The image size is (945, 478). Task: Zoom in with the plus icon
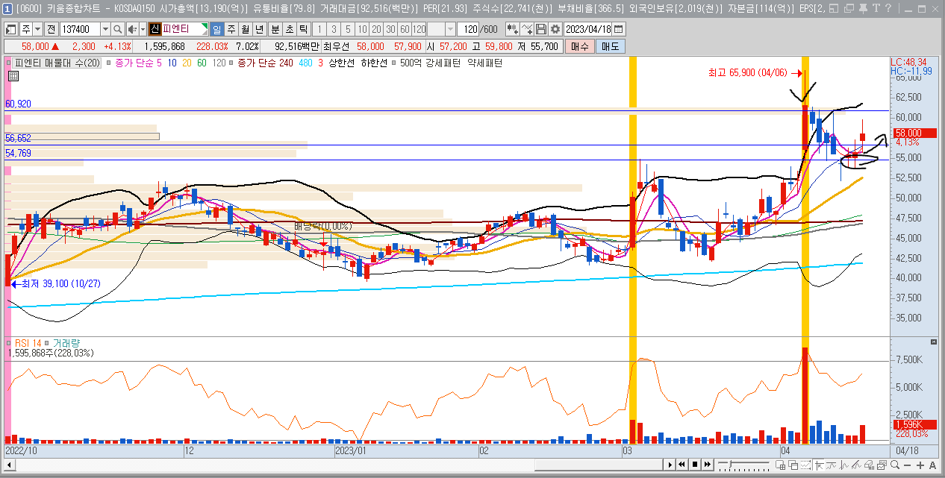[920, 465]
